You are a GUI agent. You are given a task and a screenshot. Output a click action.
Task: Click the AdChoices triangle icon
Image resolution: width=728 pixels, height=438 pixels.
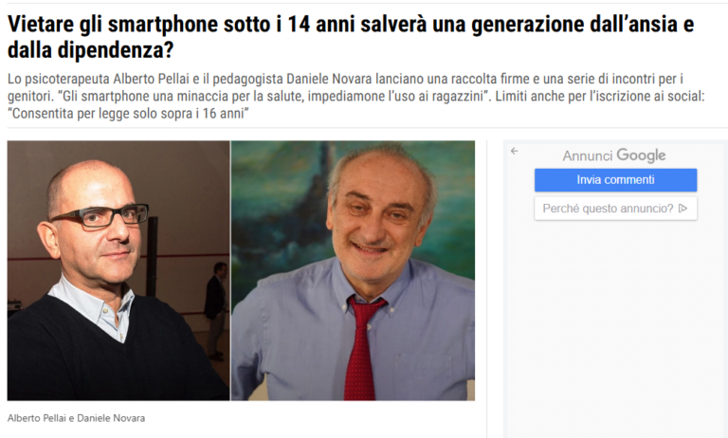(682, 208)
